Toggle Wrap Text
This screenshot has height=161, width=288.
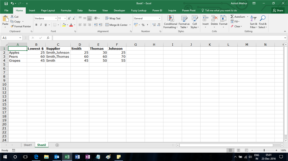click(113, 18)
